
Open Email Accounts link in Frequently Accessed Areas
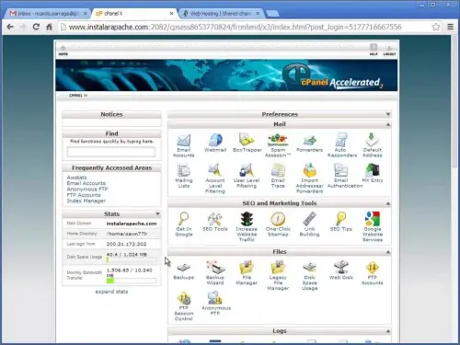(86, 183)
